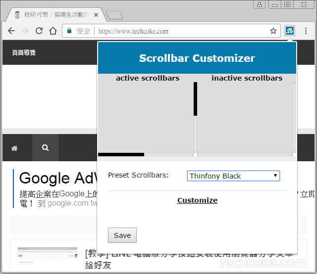
Task: Click the Google AdWords ad headline
Action: tap(58, 178)
